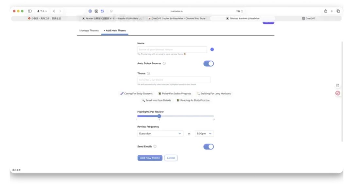Click the Add New Theme button
353x186 pixels.
(x=150, y=158)
